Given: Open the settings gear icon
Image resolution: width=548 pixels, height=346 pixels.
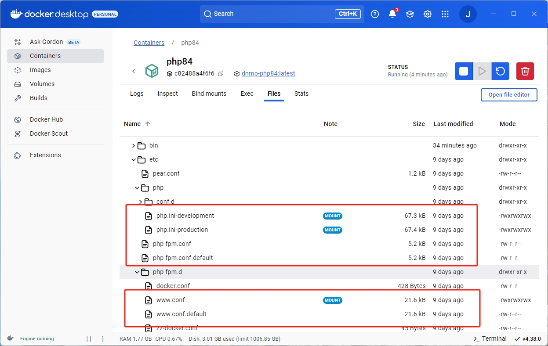Looking at the screenshot, I should [x=428, y=14].
